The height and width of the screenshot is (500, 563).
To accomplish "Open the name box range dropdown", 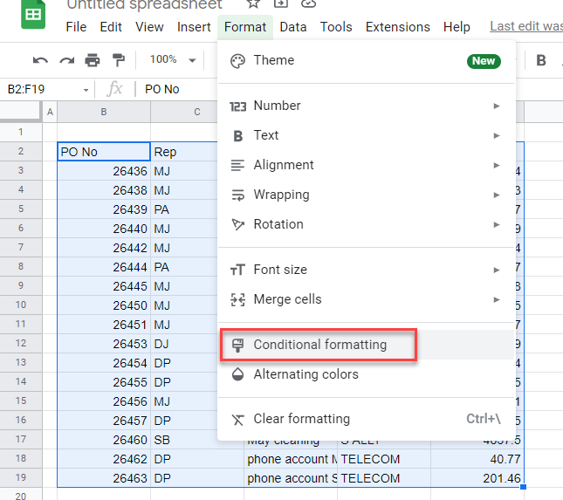I will click(86, 89).
